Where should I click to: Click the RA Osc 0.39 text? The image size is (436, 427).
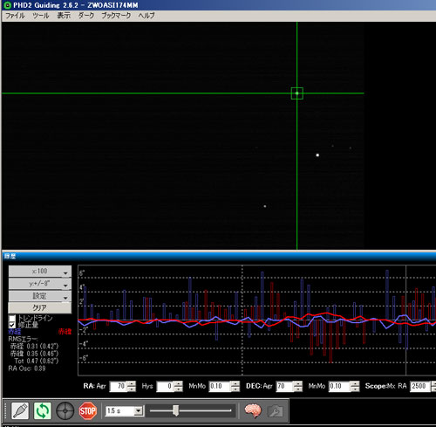[27, 368]
